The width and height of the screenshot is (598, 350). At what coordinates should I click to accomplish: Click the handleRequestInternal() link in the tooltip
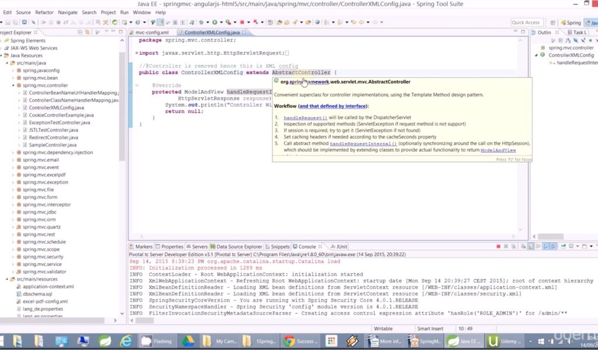coord(363,143)
